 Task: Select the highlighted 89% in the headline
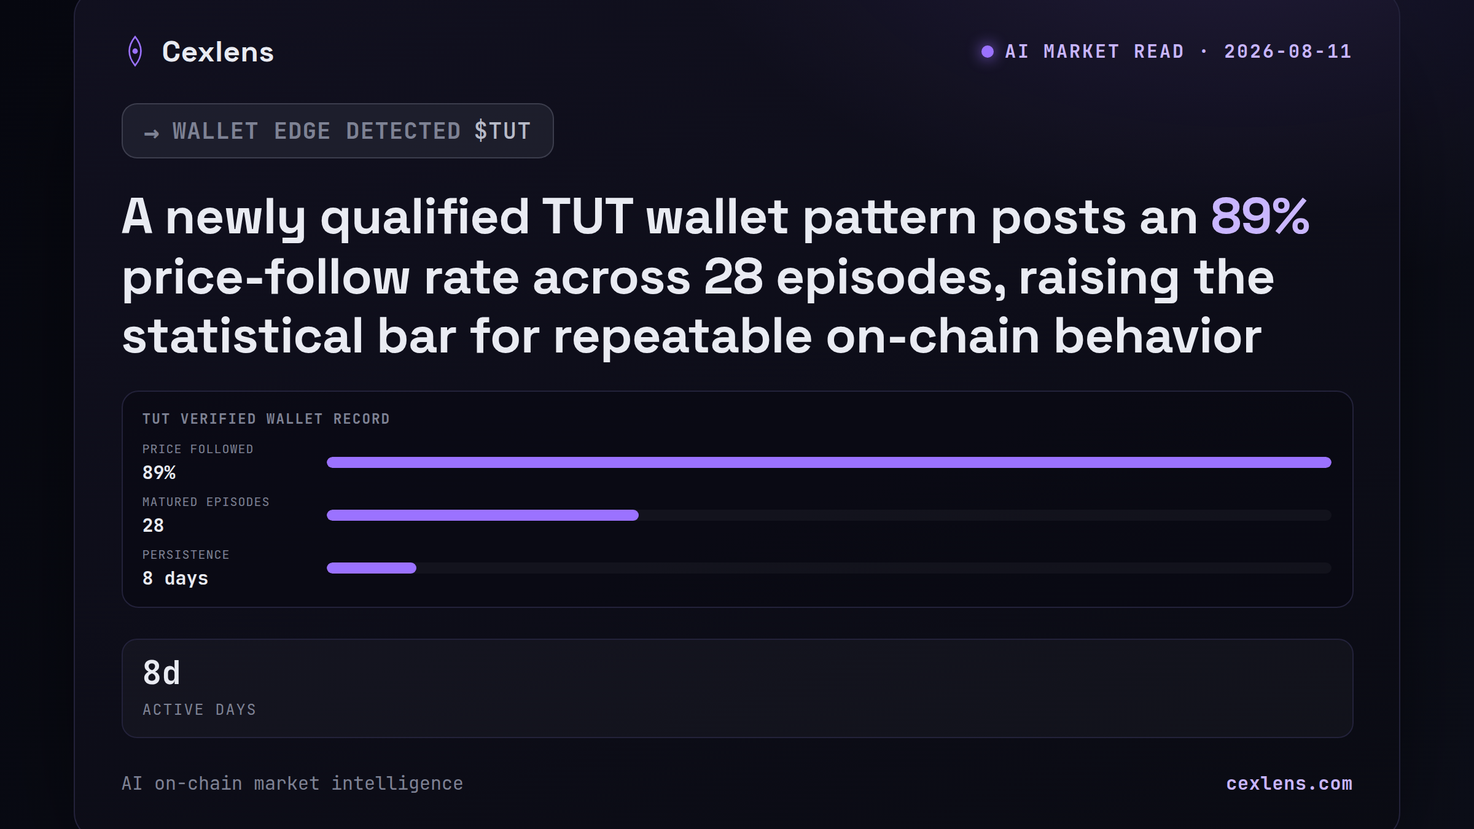[1260, 217]
